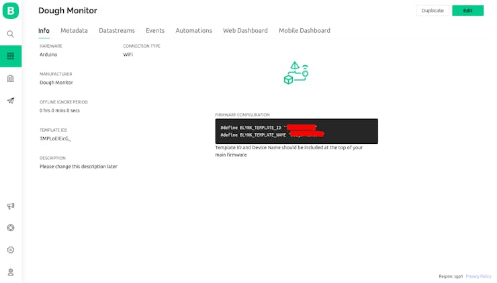
Task: Click the BLYNK_TEMPLATE_ID define line
Action: 269,128
